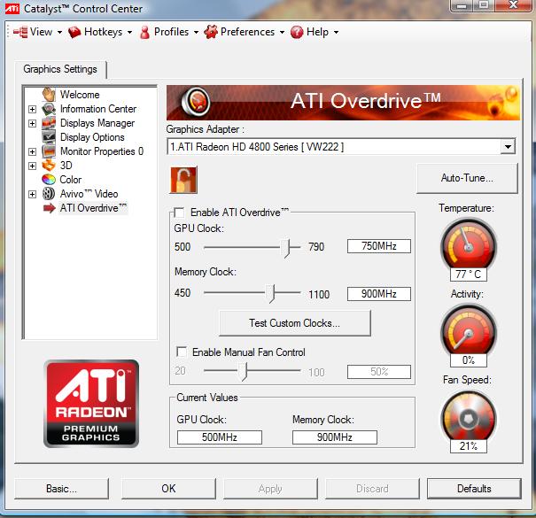This screenshot has height=518, width=536.
Task: Select Color in the settings tree
Action: (71, 180)
